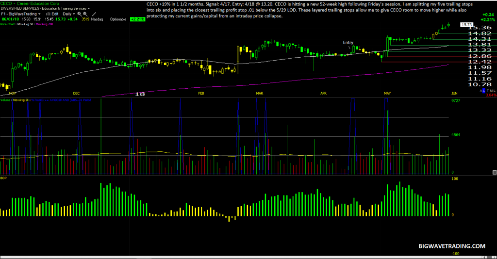
Task: Toggle the M scale option
Action: (x=491, y=91)
